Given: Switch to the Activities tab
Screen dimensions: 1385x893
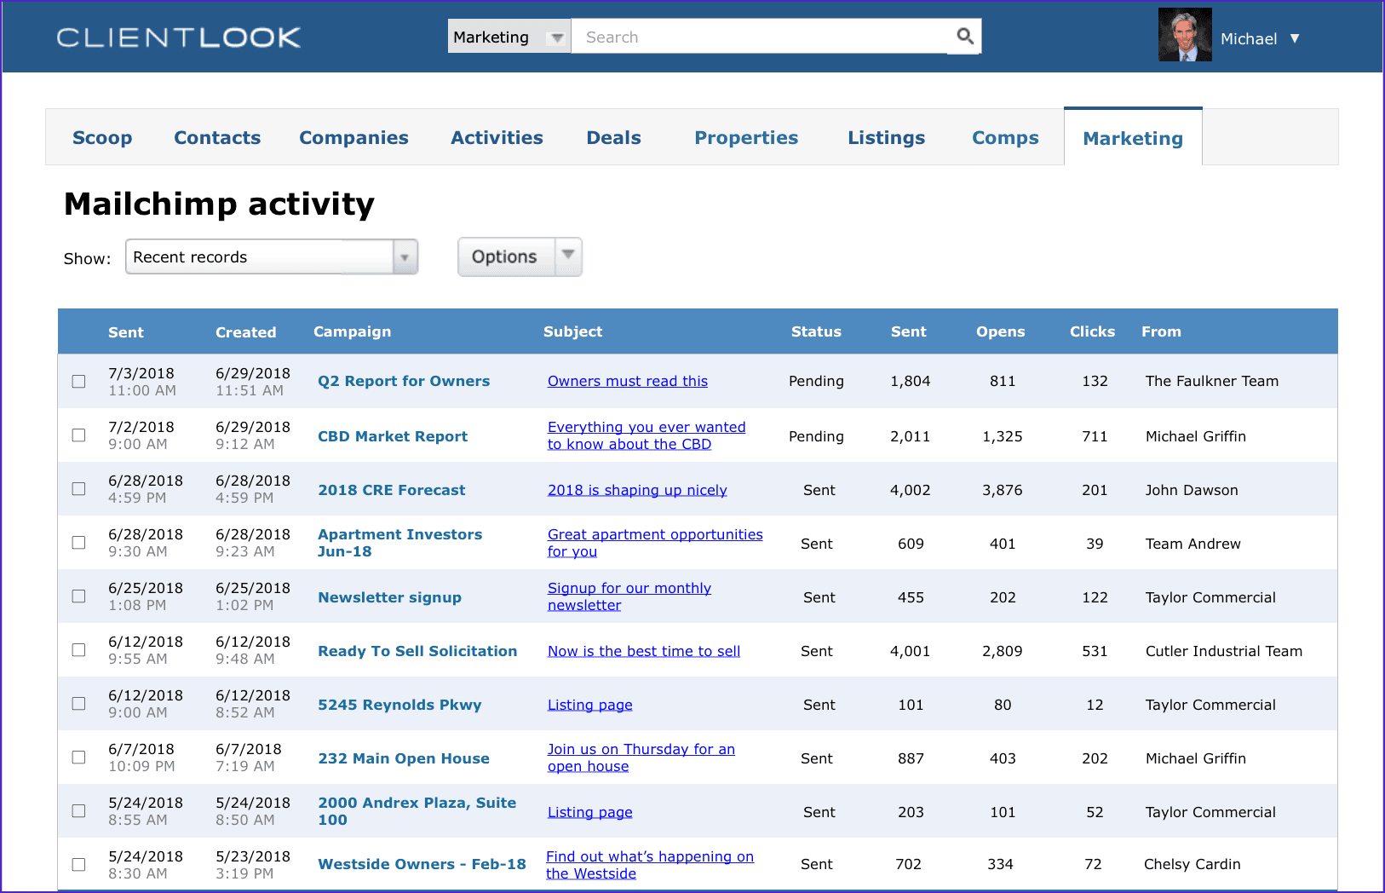Looking at the screenshot, I should pyautogui.click(x=497, y=138).
